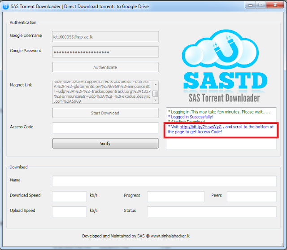The height and width of the screenshot is (250, 287).
Task: Click the download Name field
Action: 164,181
